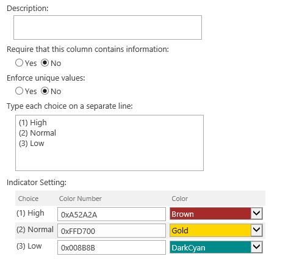The height and width of the screenshot is (259, 291).
Task: Open the Gold color dropdown arrow
Action: click(x=257, y=230)
